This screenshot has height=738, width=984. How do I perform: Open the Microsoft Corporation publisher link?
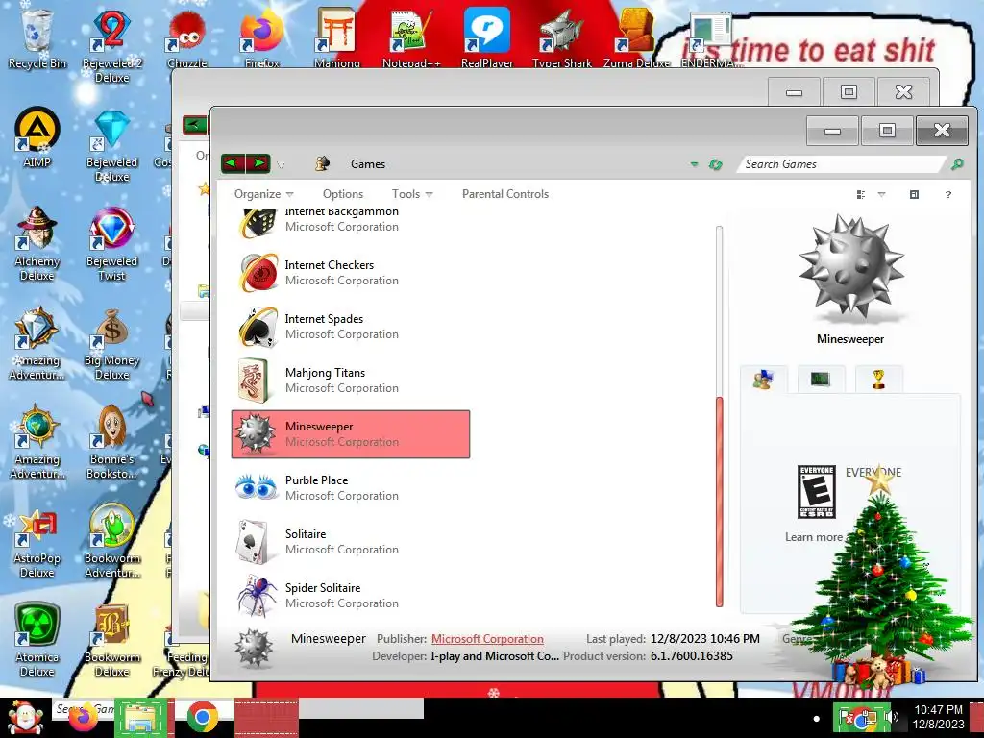[487, 639]
